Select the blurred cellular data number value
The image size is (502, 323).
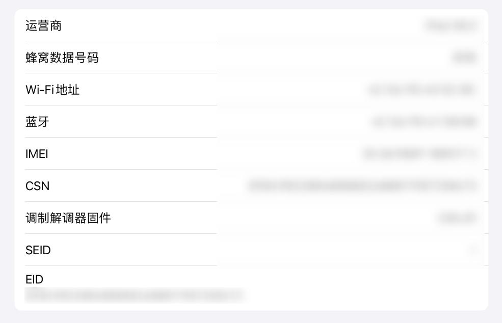click(x=464, y=58)
